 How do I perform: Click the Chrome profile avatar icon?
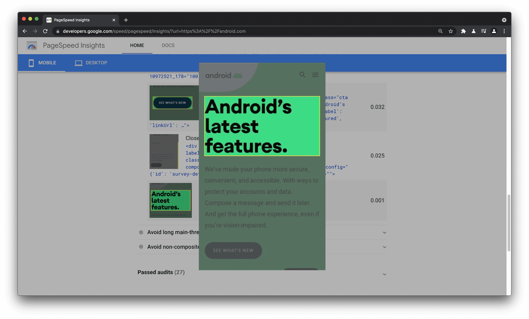click(x=494, y=31)
